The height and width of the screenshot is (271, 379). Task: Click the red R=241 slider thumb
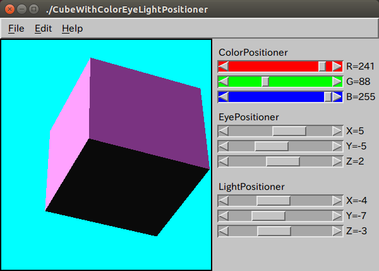322,66
